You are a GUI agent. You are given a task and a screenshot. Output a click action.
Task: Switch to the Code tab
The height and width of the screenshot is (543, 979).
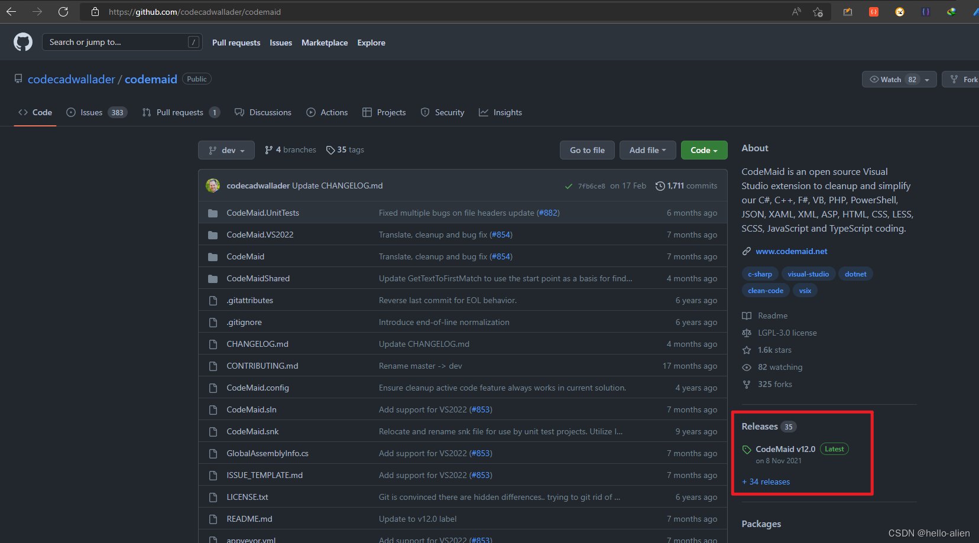[35, 112]
